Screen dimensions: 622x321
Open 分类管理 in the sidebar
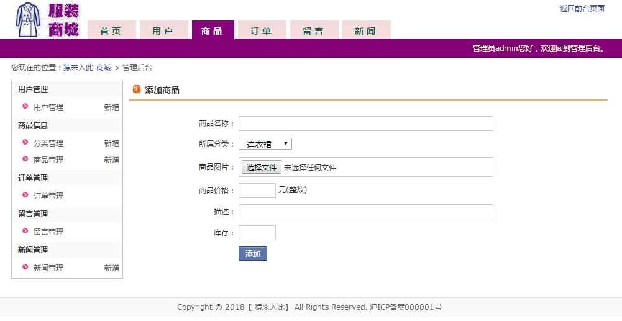(x=48, y=143)
